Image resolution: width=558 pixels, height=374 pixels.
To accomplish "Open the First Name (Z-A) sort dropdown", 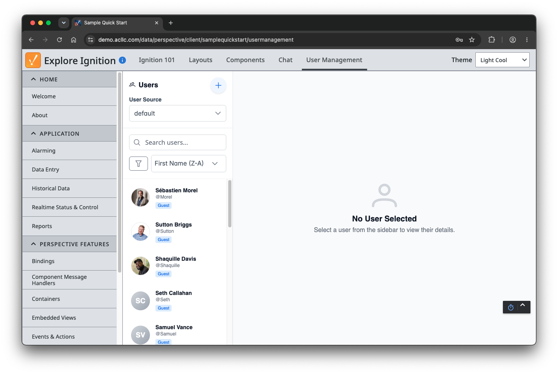I will point(188,164).
